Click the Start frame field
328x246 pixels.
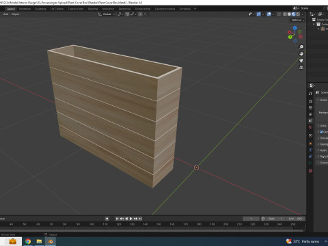click(x=275, y=219)
